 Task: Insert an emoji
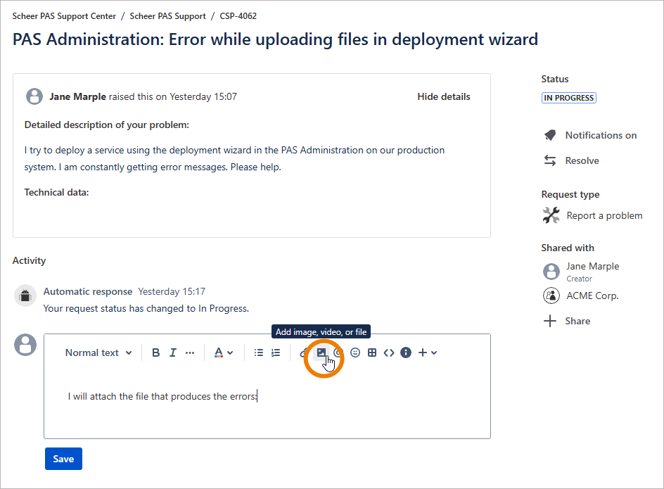(355, 353)
